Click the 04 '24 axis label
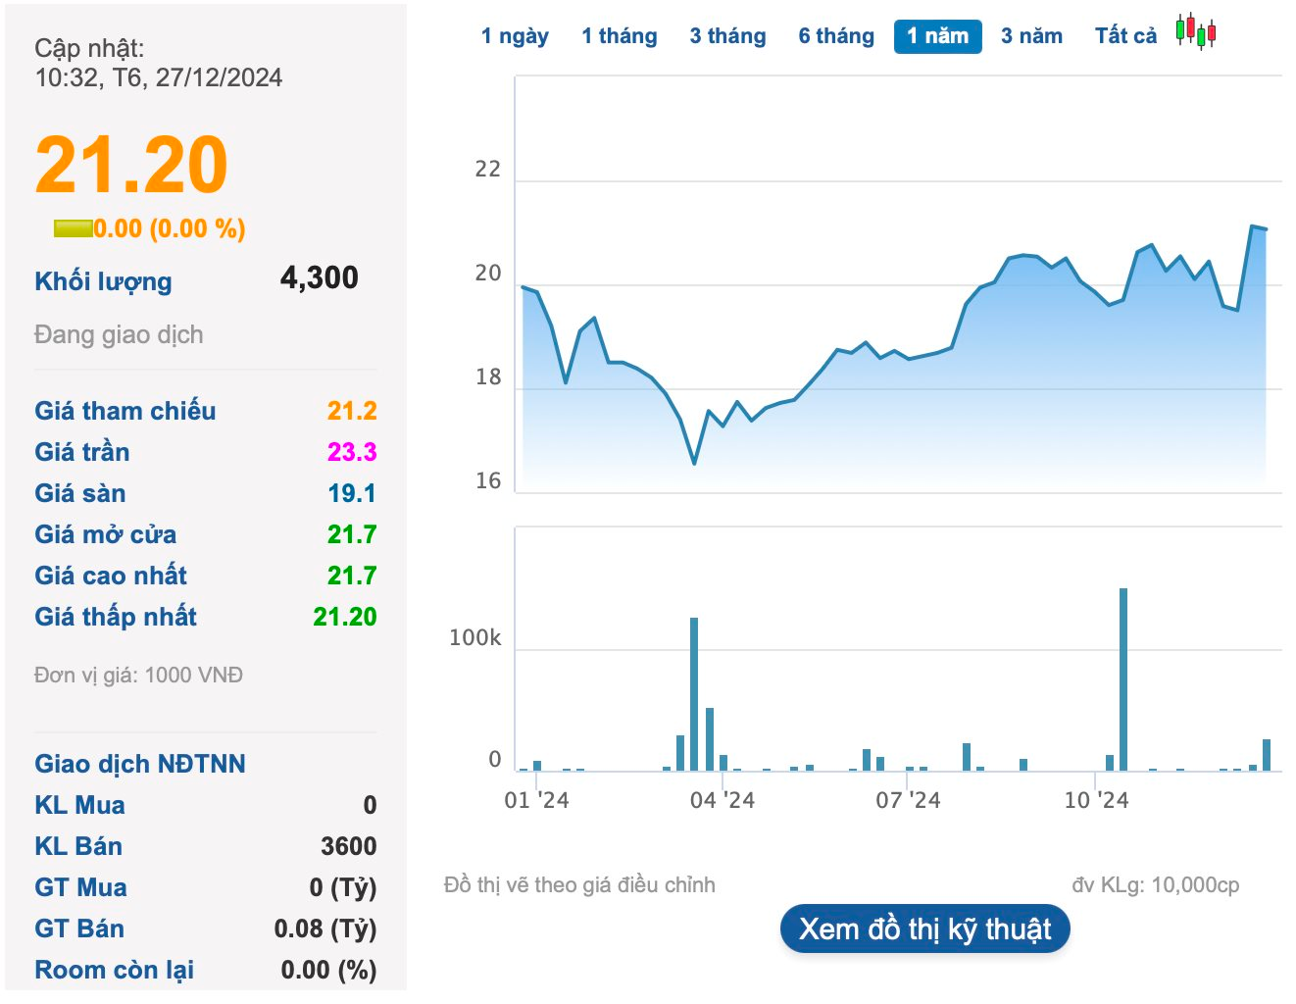Viewport: 1296px width, 1004px height. [x=723, y=800]
